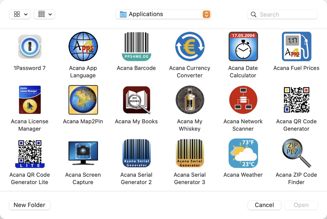The image size is (327, 219).
Task: Click the "Acana Map2Pin" name text
Action: [83, 121]
